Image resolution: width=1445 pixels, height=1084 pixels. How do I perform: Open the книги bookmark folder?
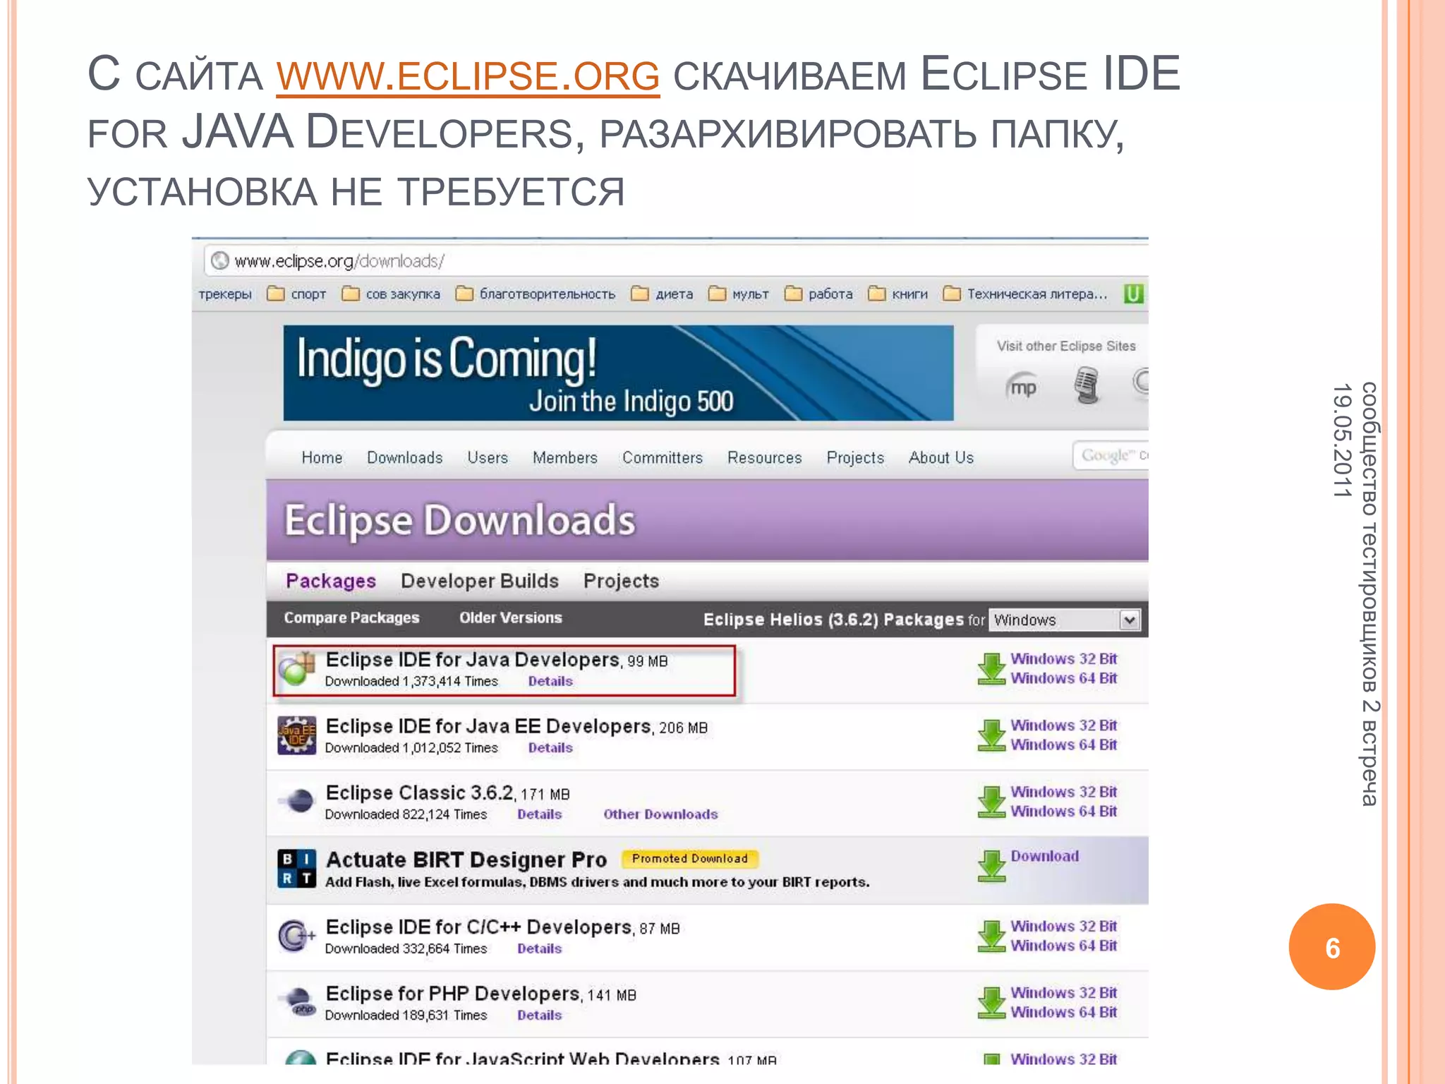[x=898, y=294]
